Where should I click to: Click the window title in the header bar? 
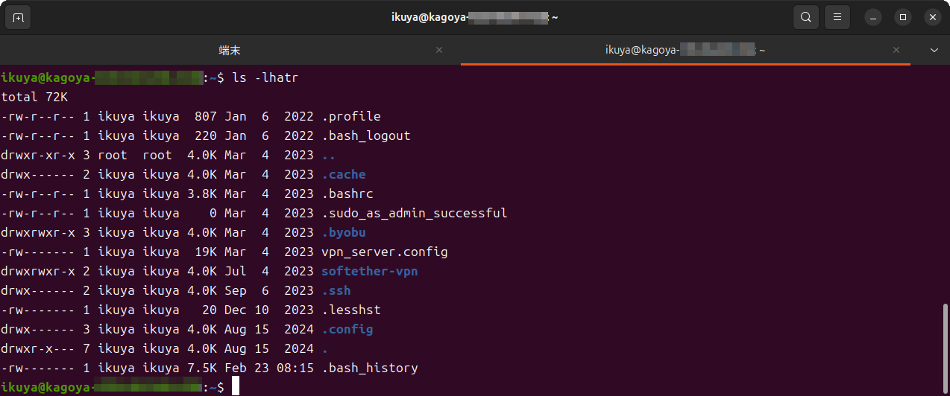pos(474,17)
